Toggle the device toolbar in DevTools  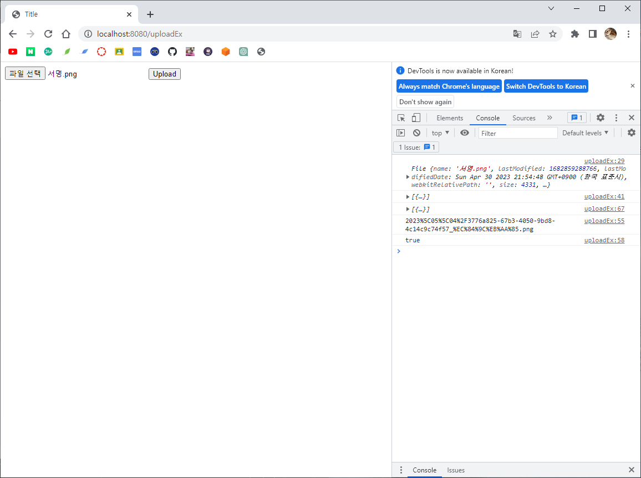(x=416, y=118)
